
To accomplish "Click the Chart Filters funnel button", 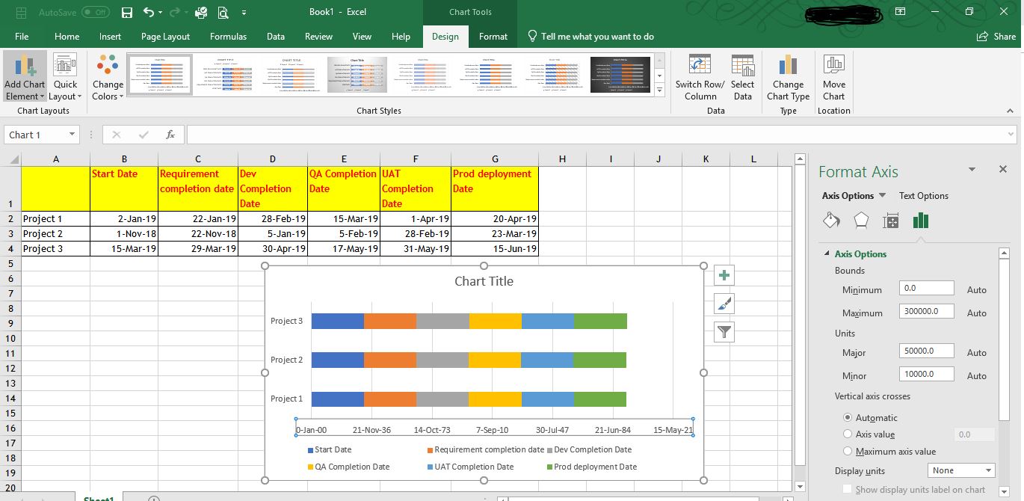I will pyautogui.click(x=724, y=332).
